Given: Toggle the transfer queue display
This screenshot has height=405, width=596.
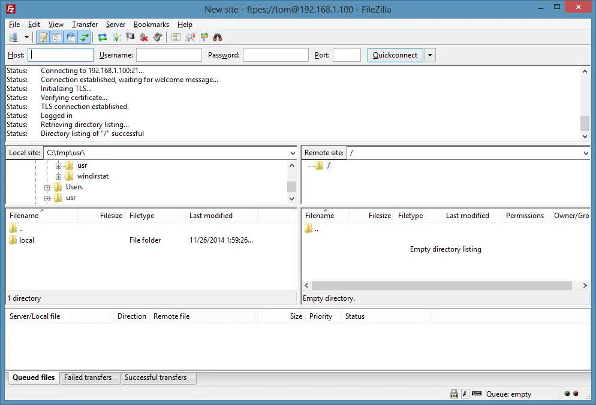Looking at the screenshot, I should 85,37.
